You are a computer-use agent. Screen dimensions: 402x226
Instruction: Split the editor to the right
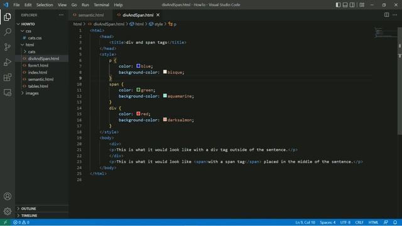[387, 15]
